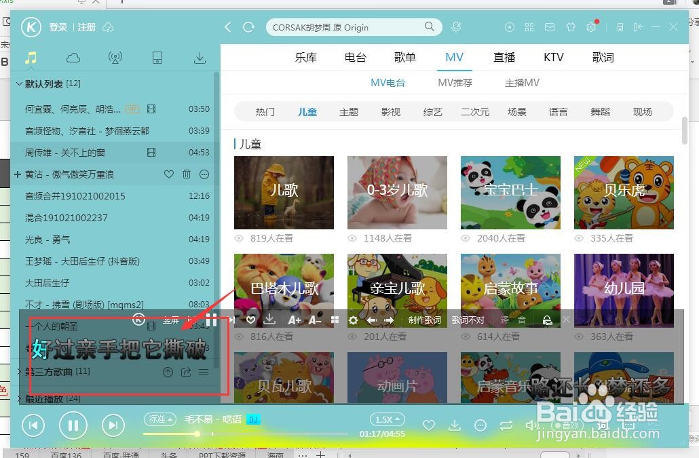
Task: Open the 1.5X playback speed dropdown
Action: (386, 419)
